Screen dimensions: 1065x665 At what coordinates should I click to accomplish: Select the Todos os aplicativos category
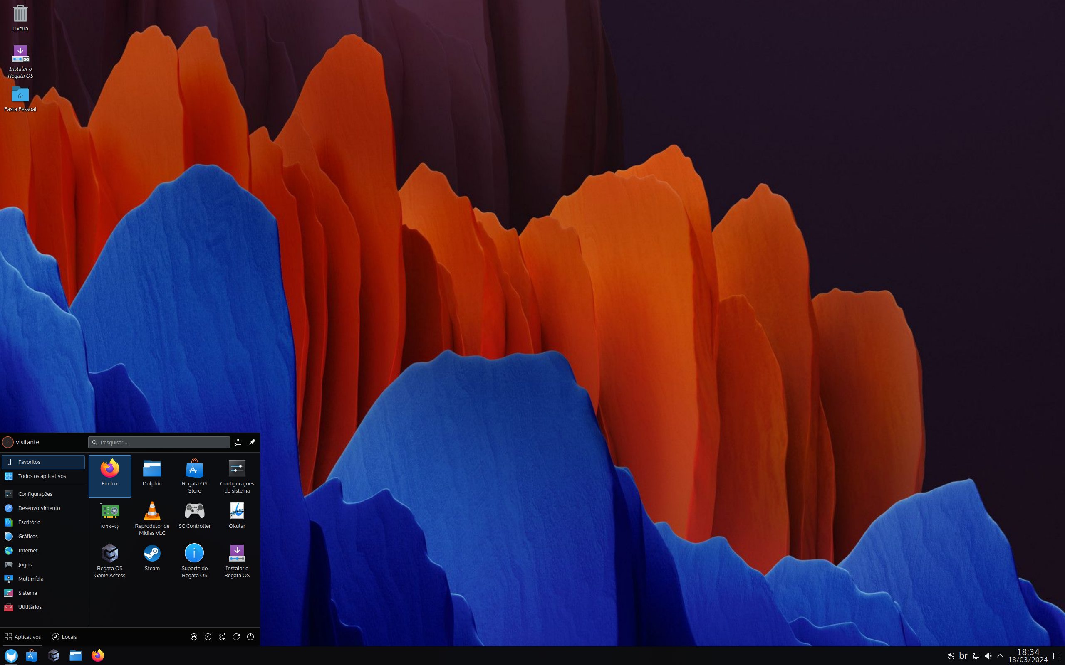click(42, 476)
